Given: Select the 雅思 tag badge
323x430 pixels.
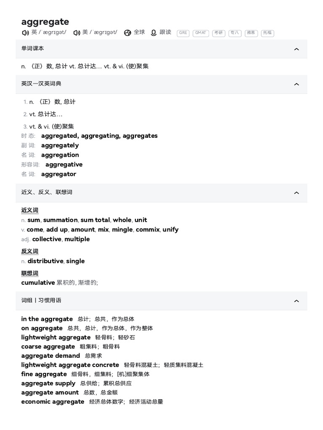Looking at the screenshot, I should 251,33.
